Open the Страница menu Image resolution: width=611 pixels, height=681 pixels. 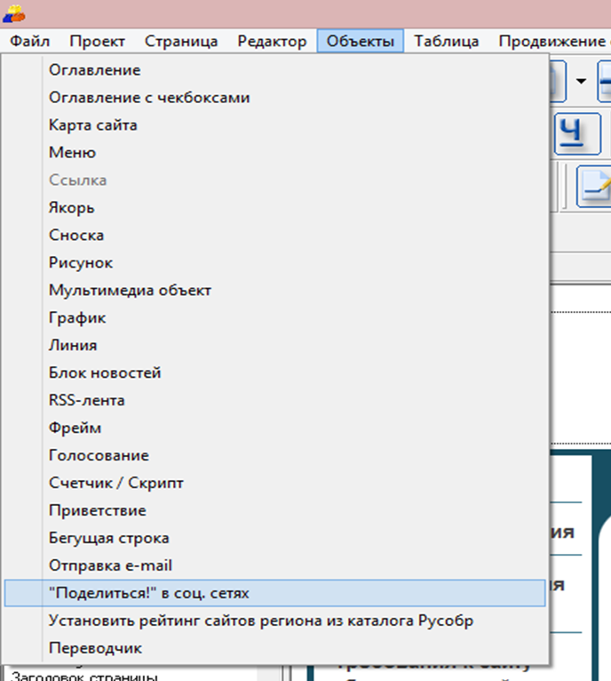point(181,41)
